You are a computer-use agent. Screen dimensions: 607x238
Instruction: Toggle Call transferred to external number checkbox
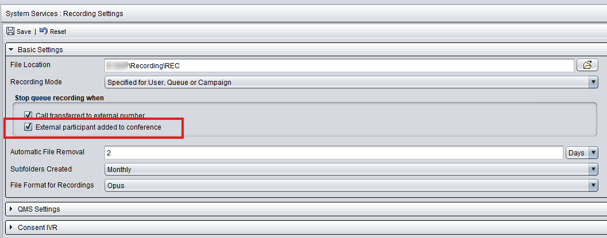point(28,115)
